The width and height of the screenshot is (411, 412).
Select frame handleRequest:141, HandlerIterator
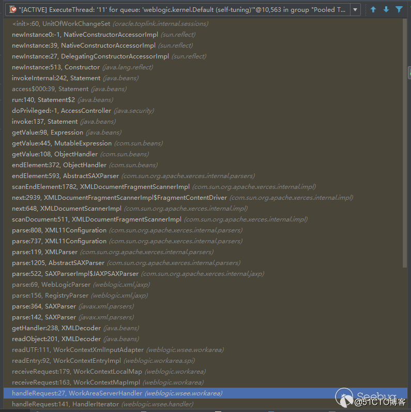point(205,404)
